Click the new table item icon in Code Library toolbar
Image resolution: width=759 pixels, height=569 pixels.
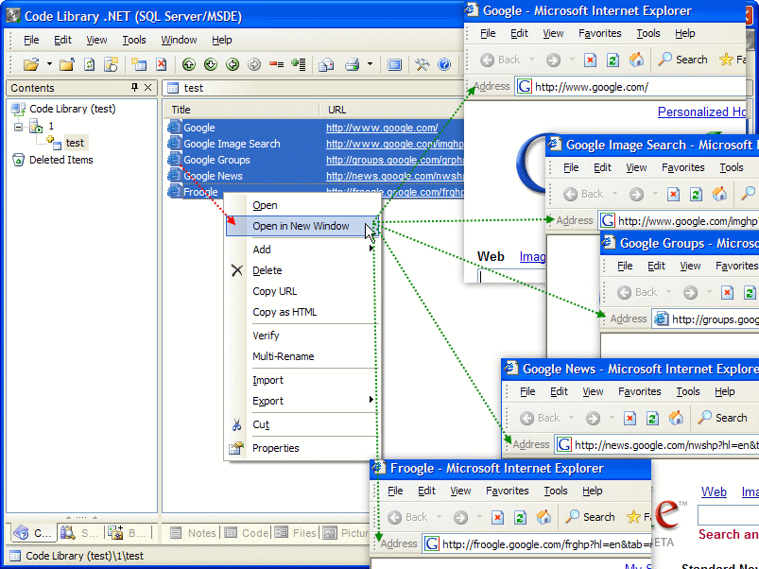pyautogui.click(x=139, y=64)
